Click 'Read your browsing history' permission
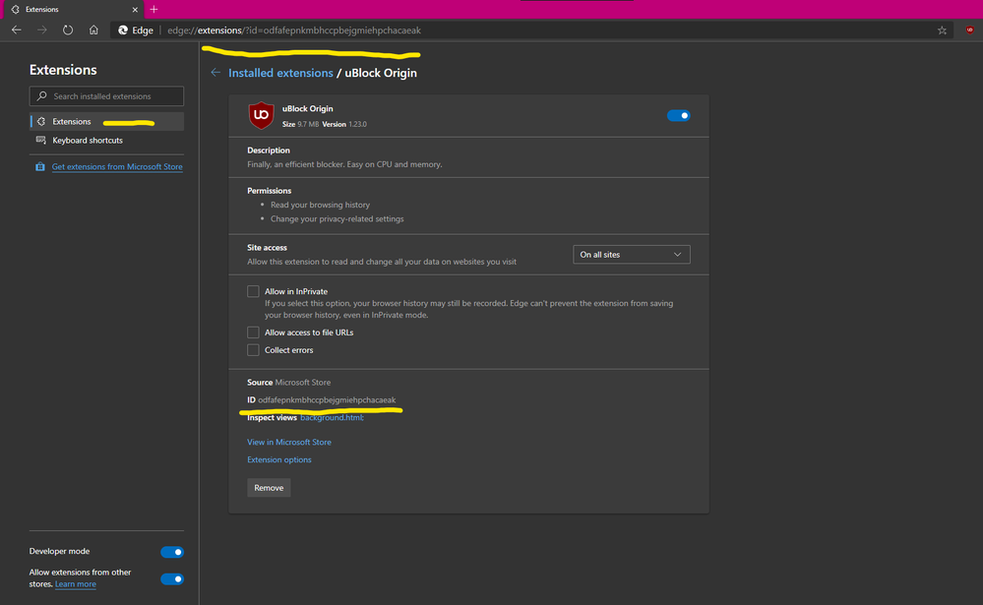 pyautogui.click(x=320, y=205)
